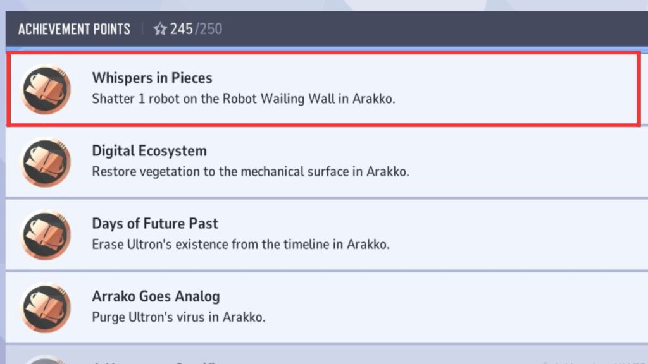Click the star icon beside achievement points

[159, 29]
